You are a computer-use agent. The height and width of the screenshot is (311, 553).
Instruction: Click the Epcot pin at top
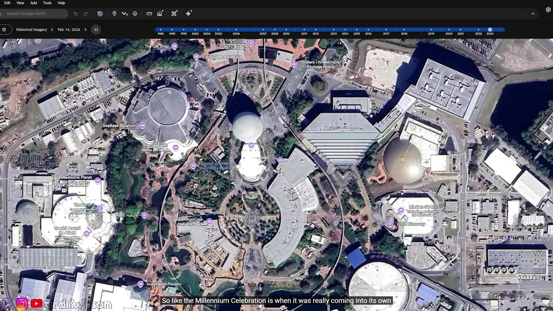[x=251, y=43]
